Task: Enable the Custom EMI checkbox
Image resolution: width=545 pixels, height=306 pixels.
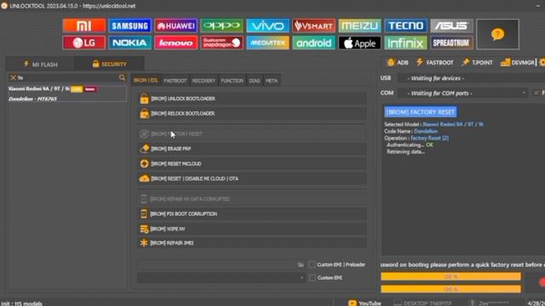Action: 313,278
